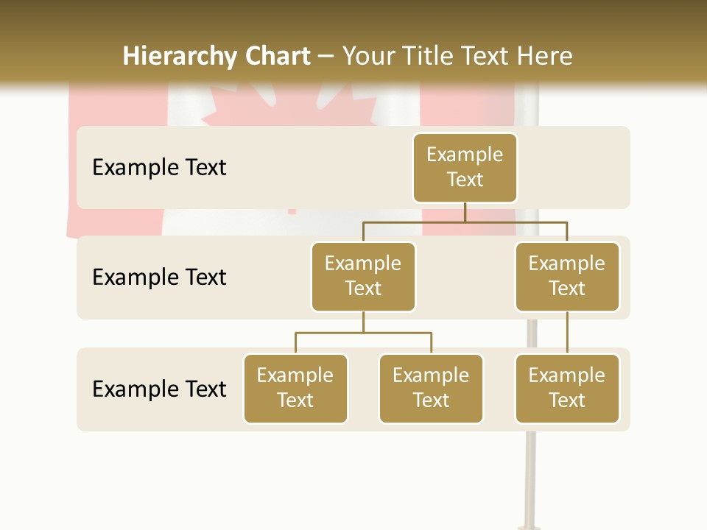Screen dimensions: 707x530
Task: Click the bottom row's Example Text label
Action: pyautogui.click(x=159, y=389)
